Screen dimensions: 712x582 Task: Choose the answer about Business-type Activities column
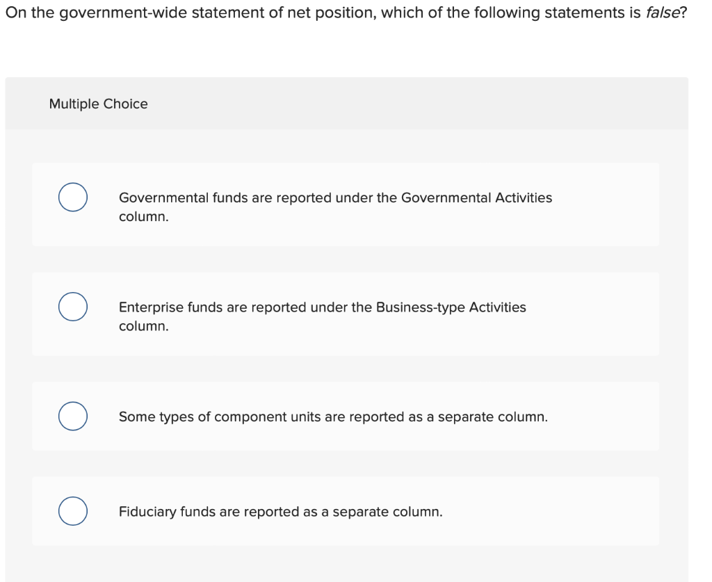click(x=322, y=315)
